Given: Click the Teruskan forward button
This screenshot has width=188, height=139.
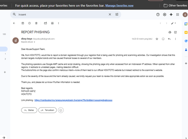Looking at the screenshot, I should pyautogui.click(x=47, y=110).
